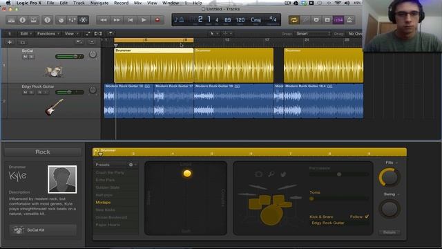The image size is (442, 249).
Task: Click the Tuner icon in the control bar
Action: pos(316,20)
